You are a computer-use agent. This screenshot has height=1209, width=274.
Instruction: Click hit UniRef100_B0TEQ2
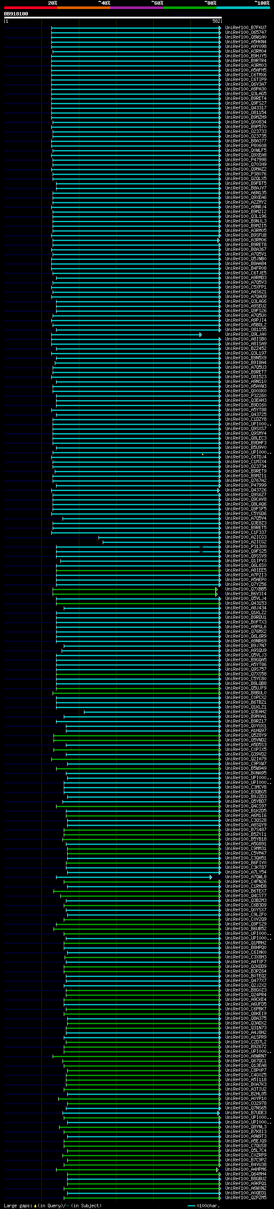pos(245,976)
